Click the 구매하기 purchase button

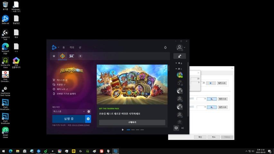tap(132, 122)
